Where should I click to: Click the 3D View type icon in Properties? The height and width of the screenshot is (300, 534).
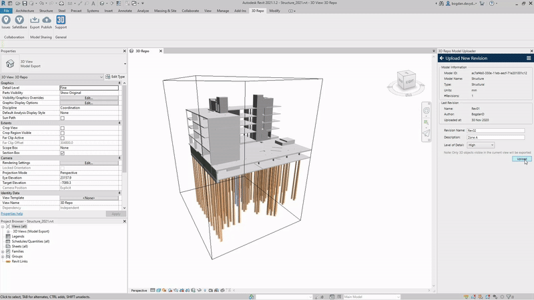click(10, 63)
